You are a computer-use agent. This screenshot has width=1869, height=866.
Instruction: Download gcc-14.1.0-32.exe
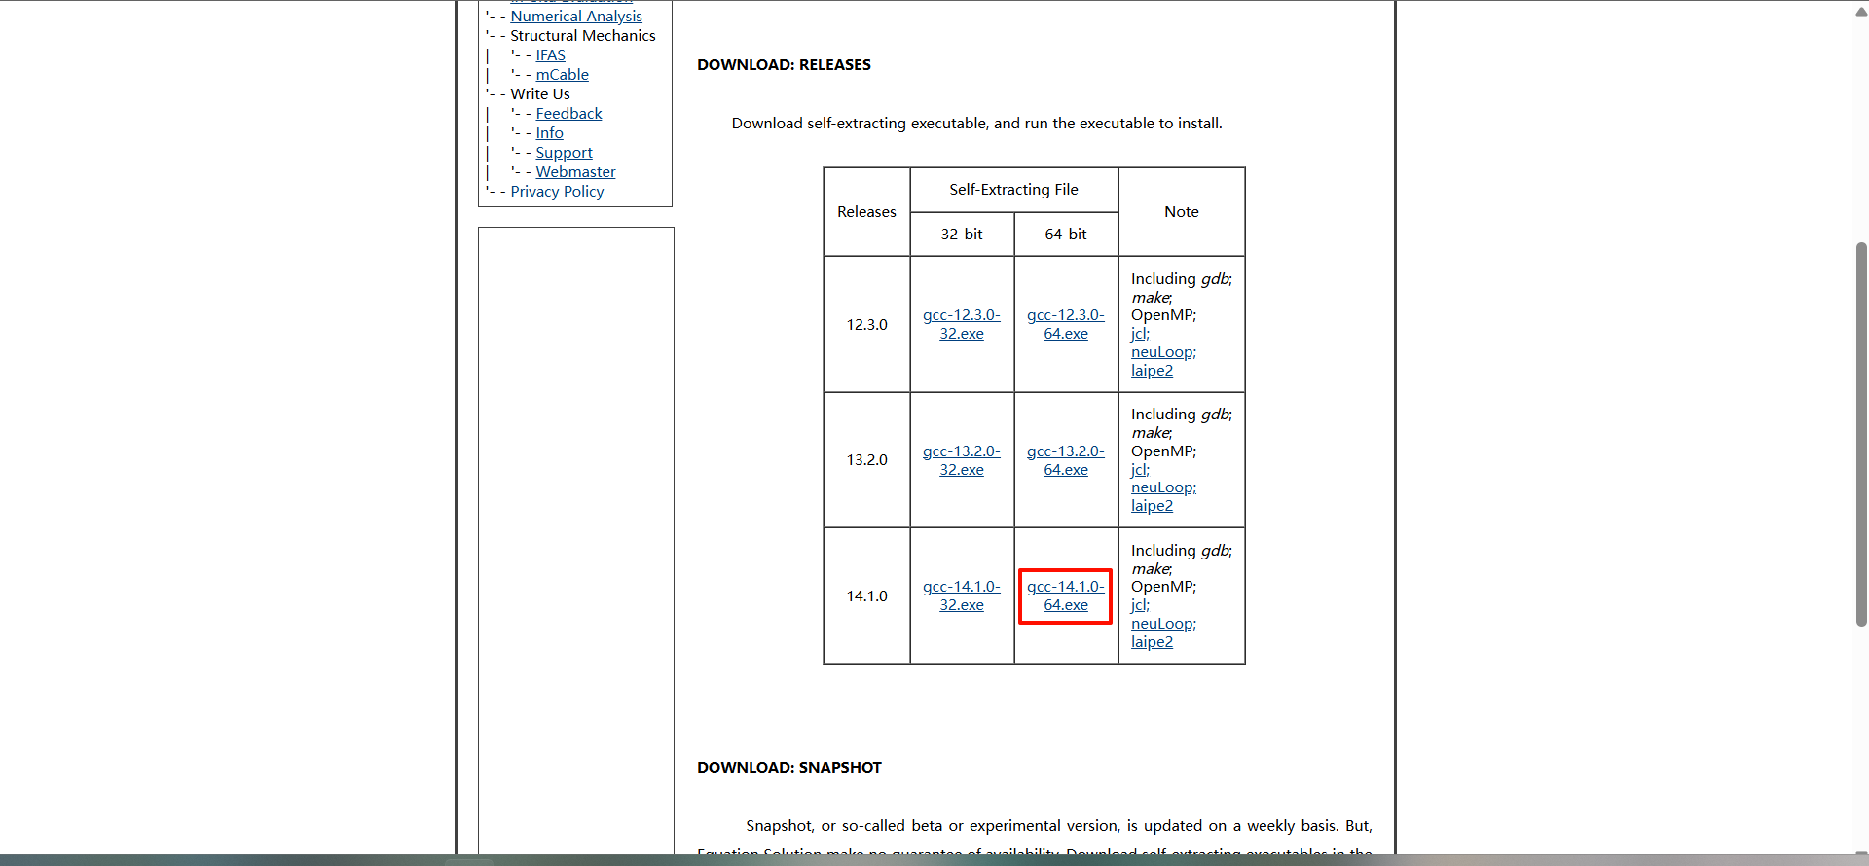click(961, 595)
